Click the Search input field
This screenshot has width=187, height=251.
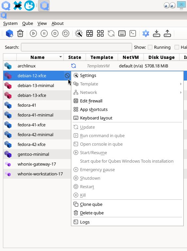click(76, 47)
